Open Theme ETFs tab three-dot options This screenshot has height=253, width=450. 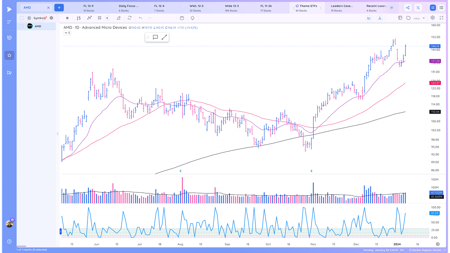(320, 8)
